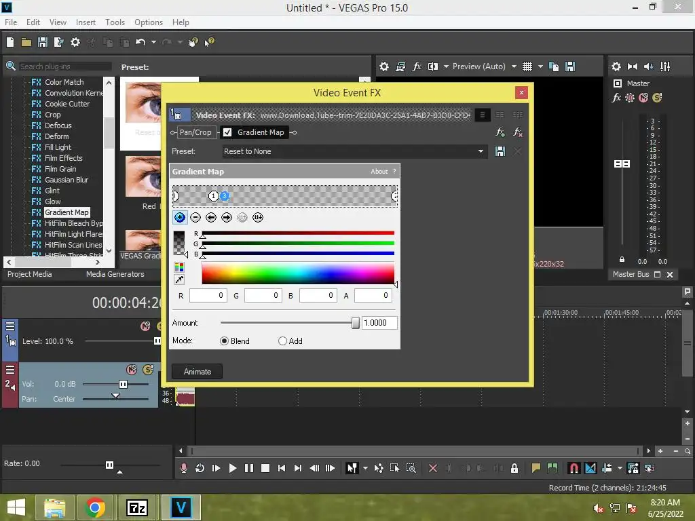This screenshot has height=521, width=695.
Task: Select Gaussian Blur plug-in
Action: pos(67,180)
